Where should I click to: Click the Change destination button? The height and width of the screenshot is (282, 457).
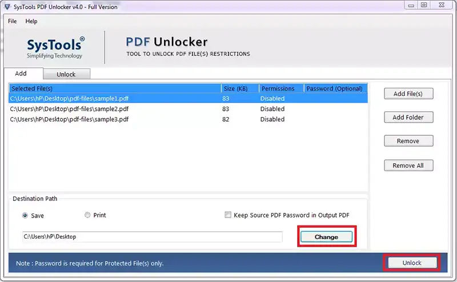(x=326, y=237)
